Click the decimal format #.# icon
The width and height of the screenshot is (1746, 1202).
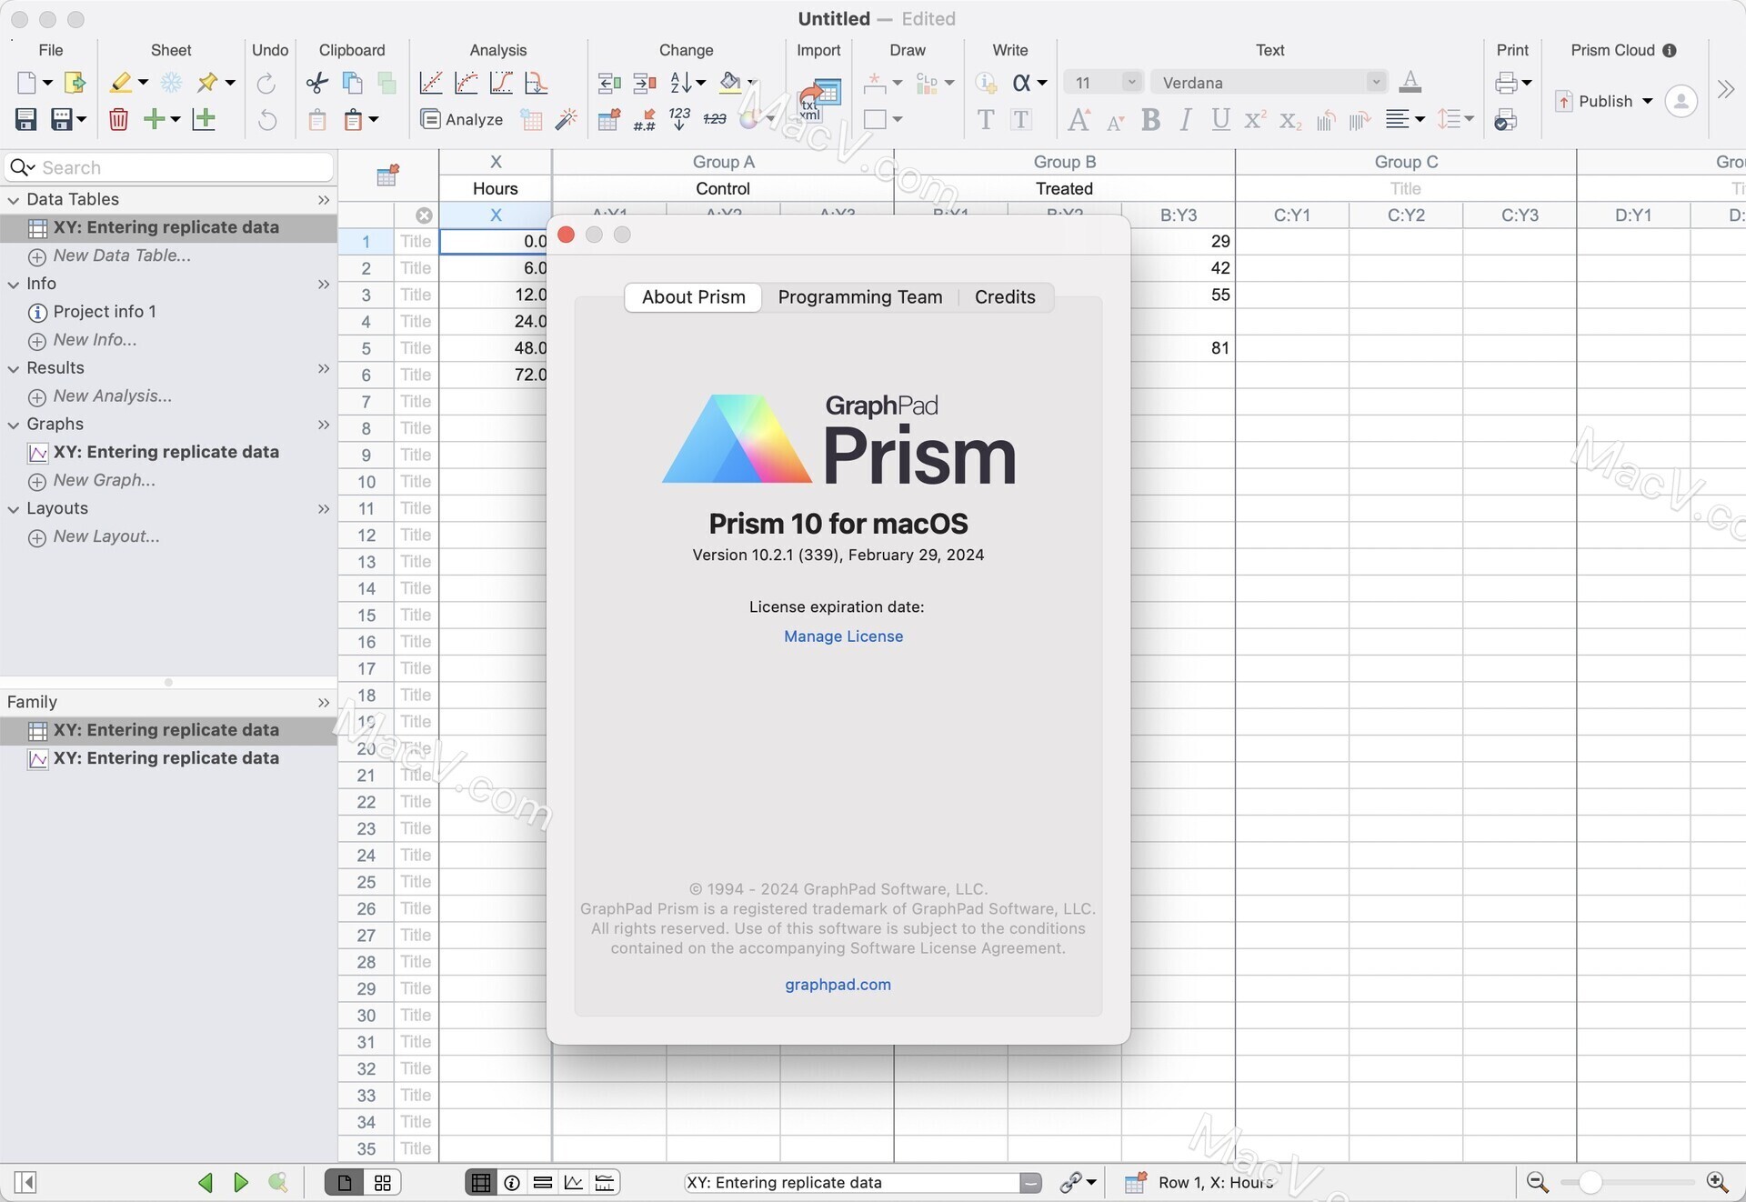(x=645, y=119)
